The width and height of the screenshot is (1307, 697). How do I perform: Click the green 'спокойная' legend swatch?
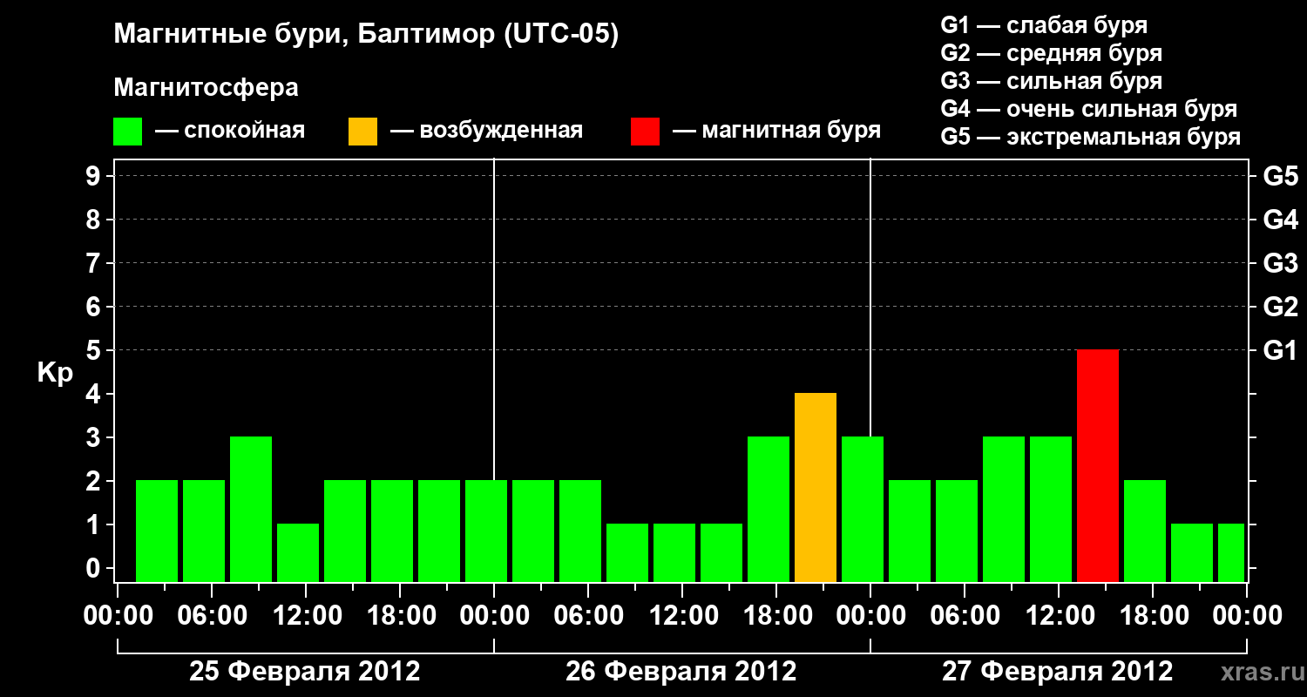tap(127, 132)
